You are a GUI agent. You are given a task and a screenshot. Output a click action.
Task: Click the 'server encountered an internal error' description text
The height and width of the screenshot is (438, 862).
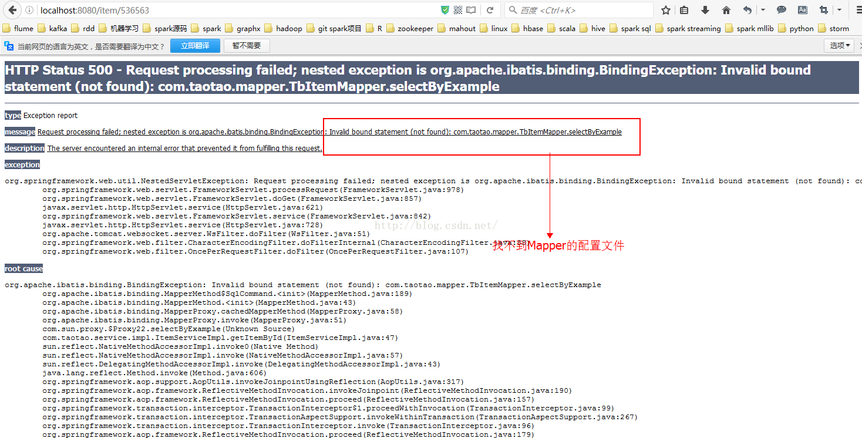184,149
